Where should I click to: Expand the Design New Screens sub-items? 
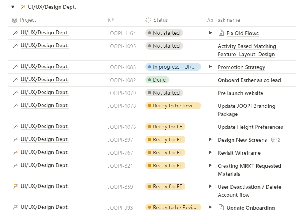coord(210,139)
